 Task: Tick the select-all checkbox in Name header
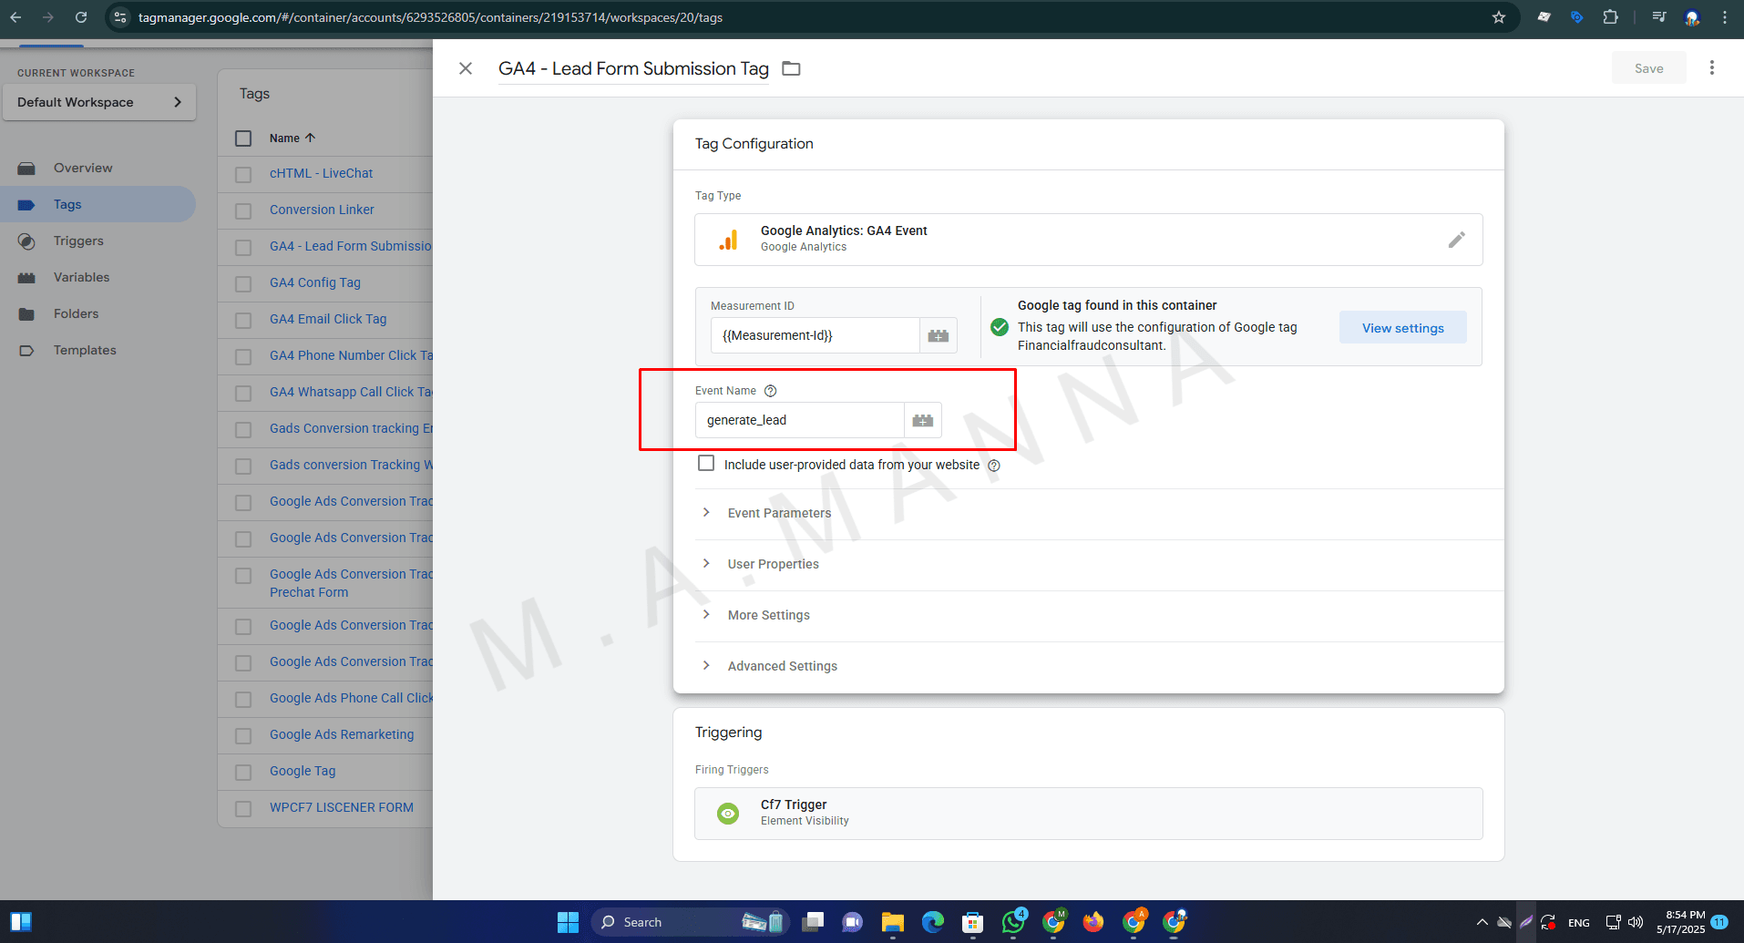click(243, 138)
